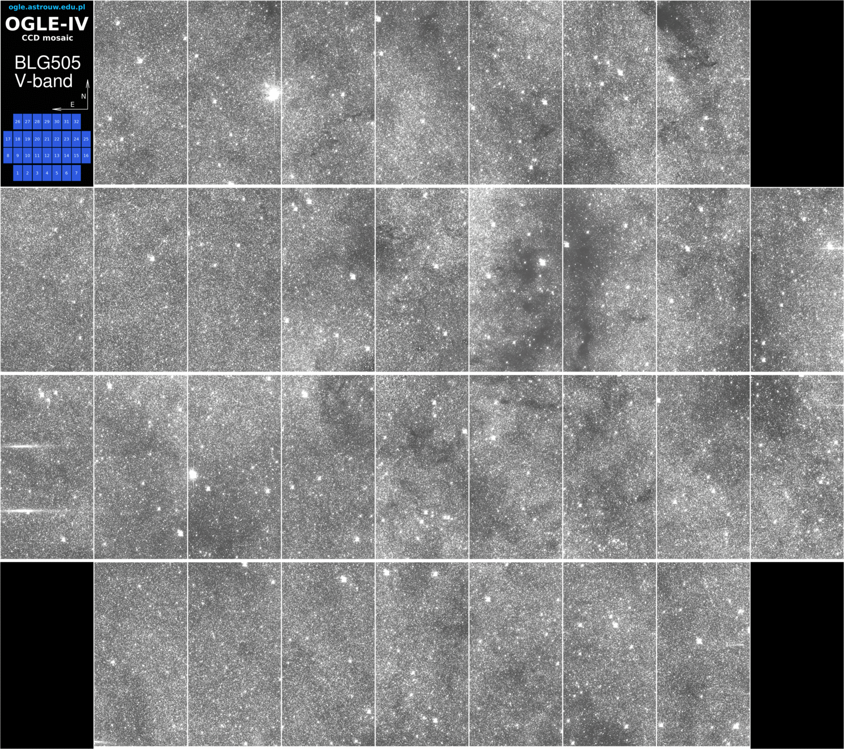Click the E east direction label
844x749 pixels.
[x=72, y=104]
